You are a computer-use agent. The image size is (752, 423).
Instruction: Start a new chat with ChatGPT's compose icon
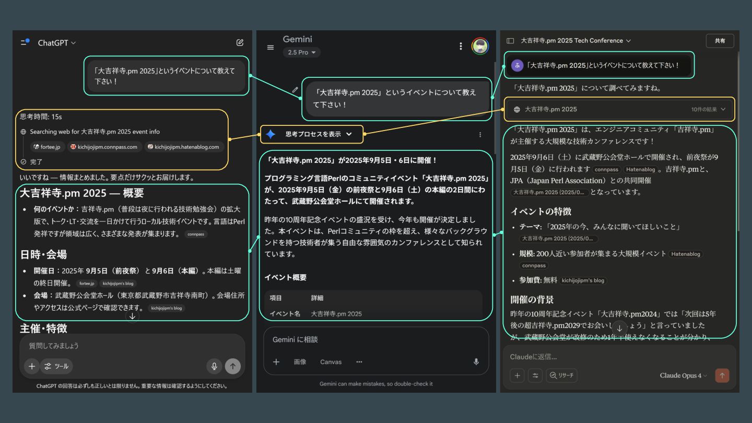(x=240, y=43)
